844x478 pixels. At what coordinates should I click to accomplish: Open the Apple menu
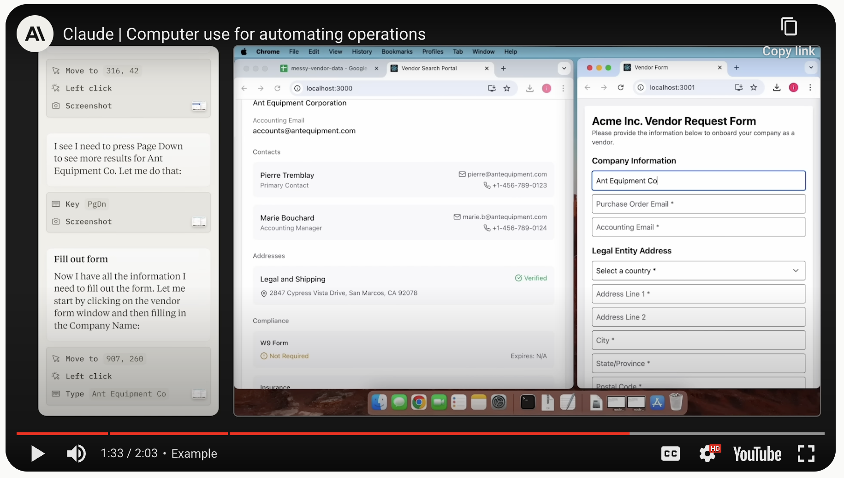point(244,52)
